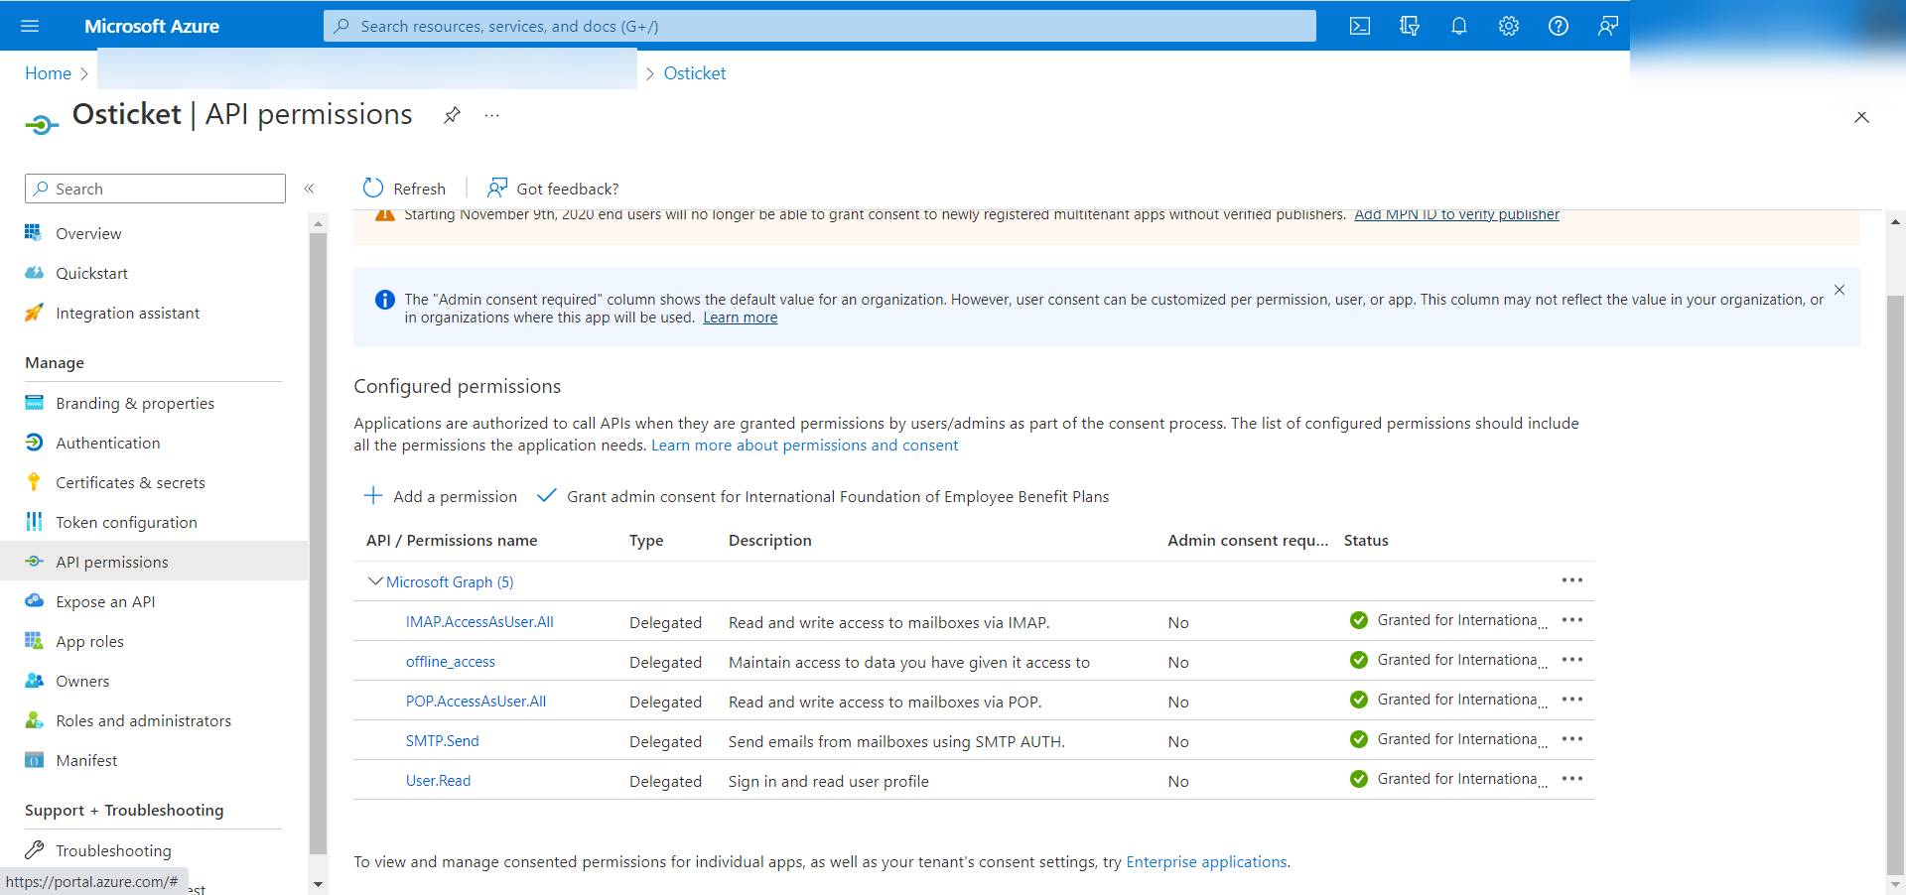Image resolution: width=1906 pixels, height=895 pixels.
Task: Open more options for User.Read row
Action: 1572,779
